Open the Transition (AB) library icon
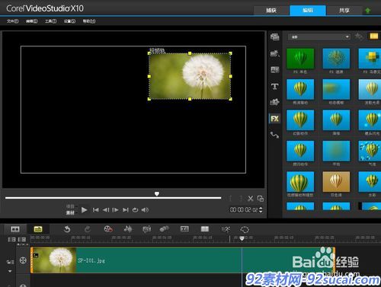Screen dimensions: 381x287 coord(275,69)
